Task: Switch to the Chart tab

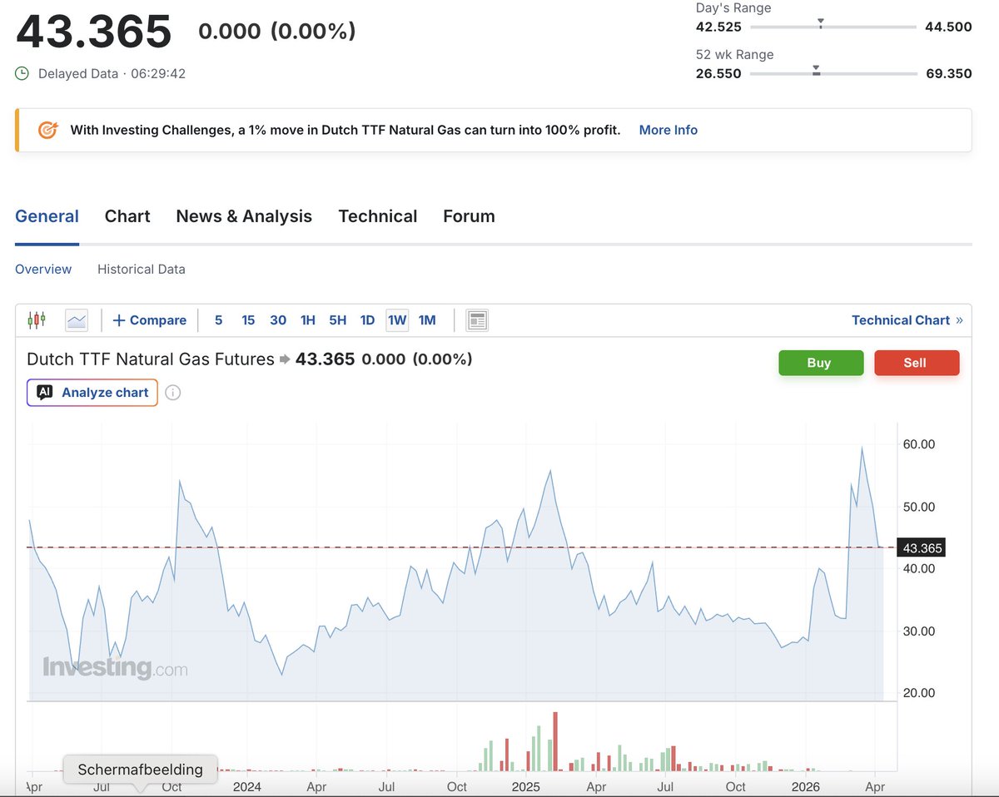Action: (127, 216)
